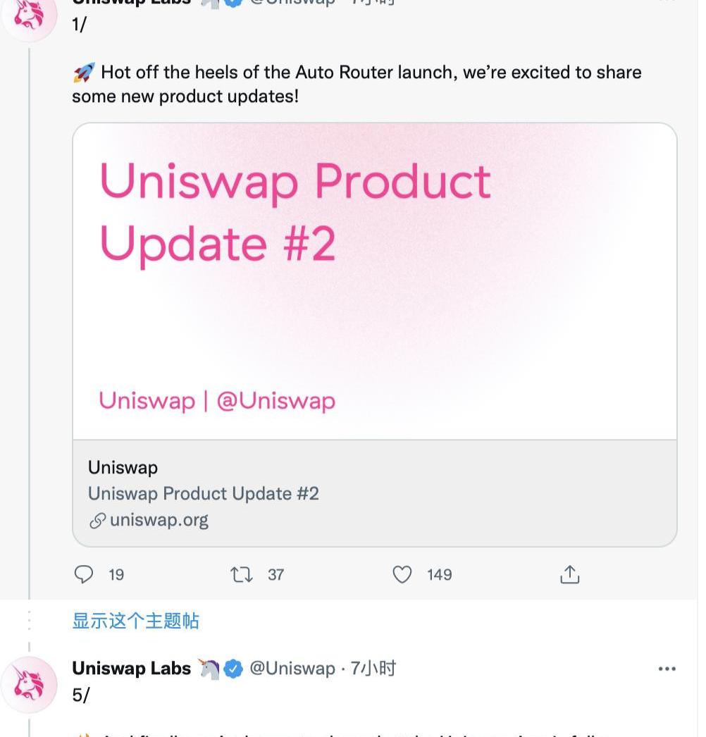This screenshot has width=706, height=737.
Task: Click the card footer title 'Uniswap Product Update #2'
Action: pyautogui.click(x=204, y=493)
